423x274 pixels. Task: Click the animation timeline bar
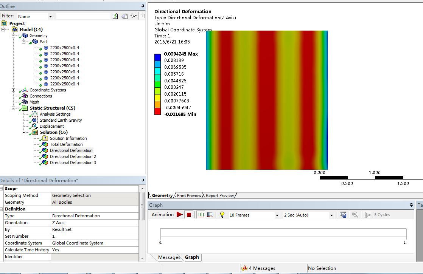[x=283, y=233]
